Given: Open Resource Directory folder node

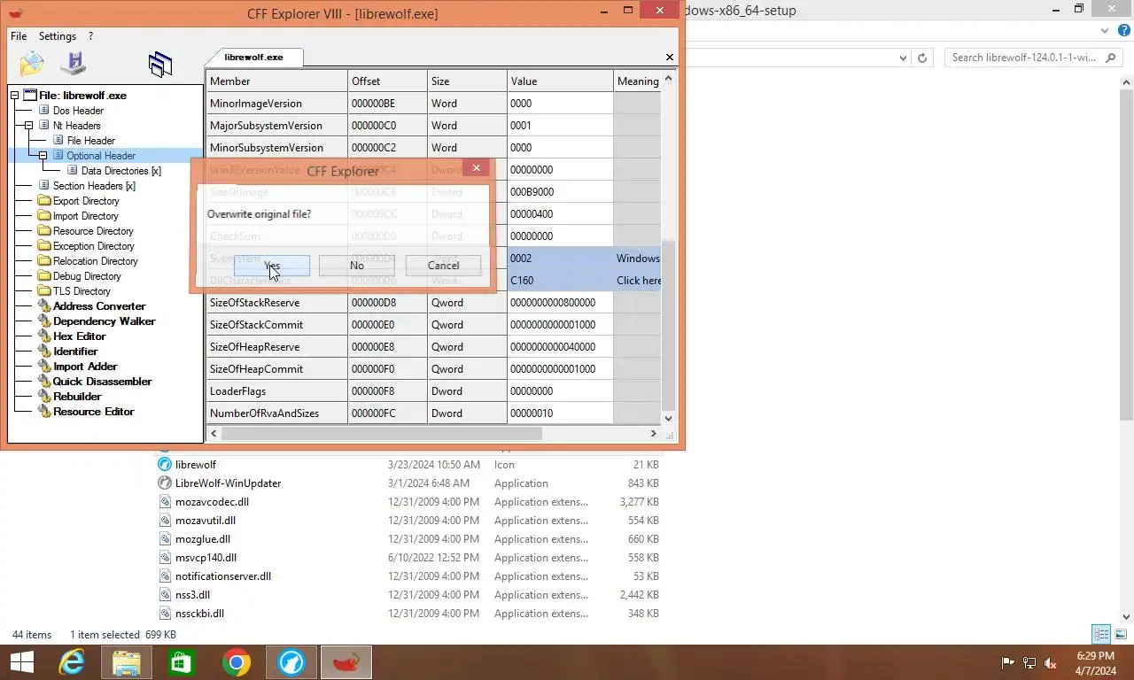Looking at the screenshot, I should click(x=93, y=231).
